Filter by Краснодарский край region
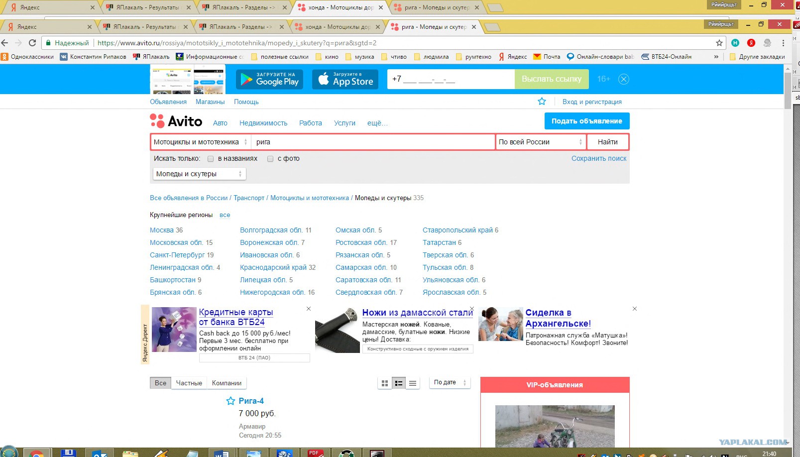 pos(273,267)
